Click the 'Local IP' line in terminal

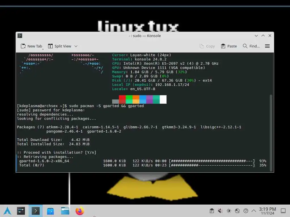(x=151, y=85)
